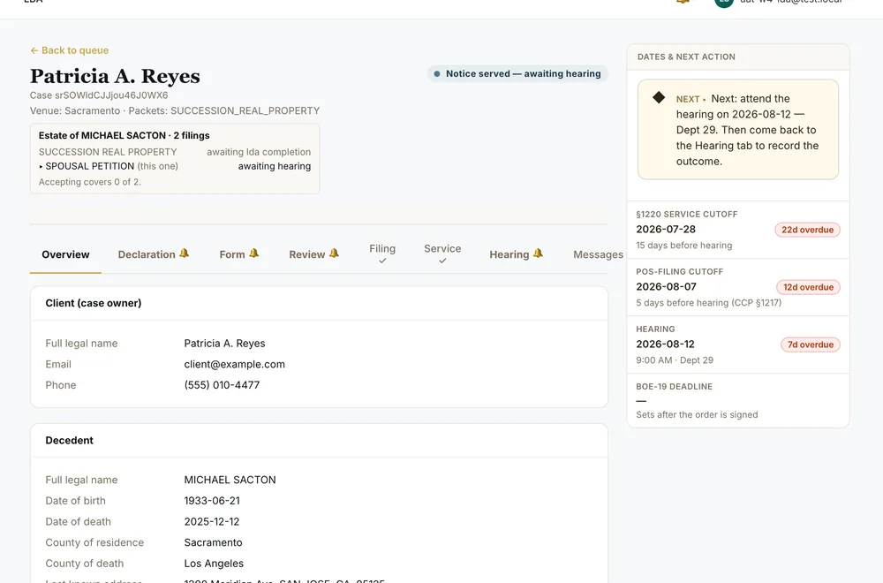
Task: Click the checkmark under Filing
Action: point(382,261)
